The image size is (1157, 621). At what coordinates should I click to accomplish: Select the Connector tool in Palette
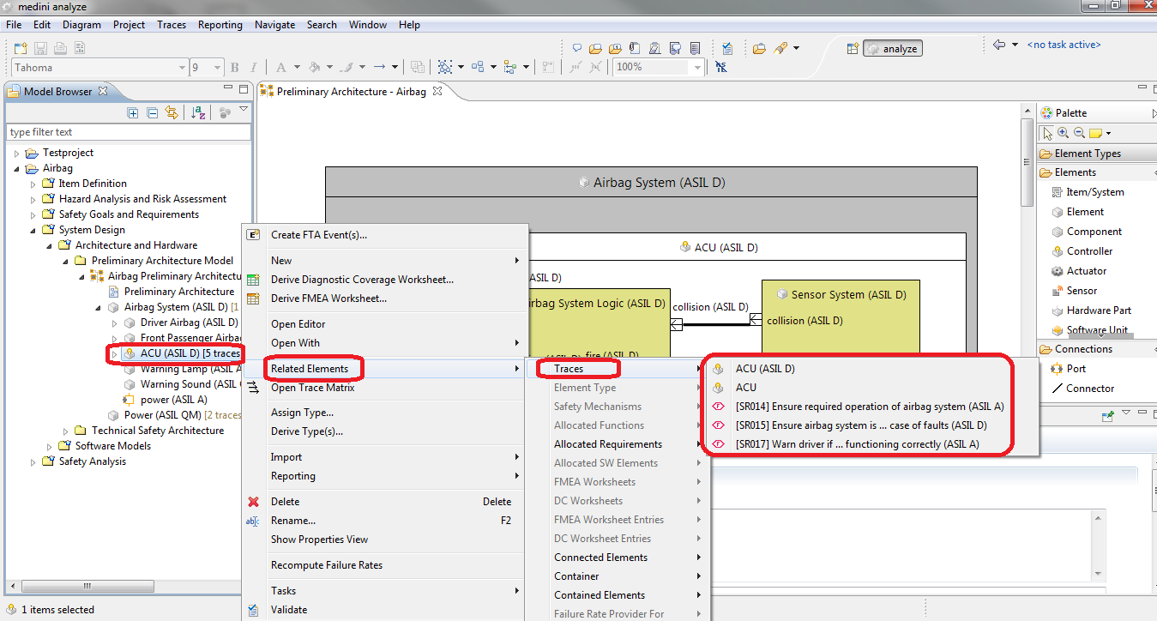coord(1089,389)
